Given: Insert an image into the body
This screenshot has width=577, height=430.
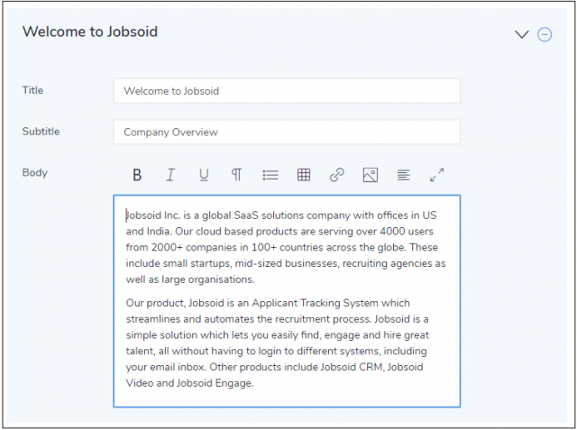Looking at the screenshot, I should coord(371,175).
